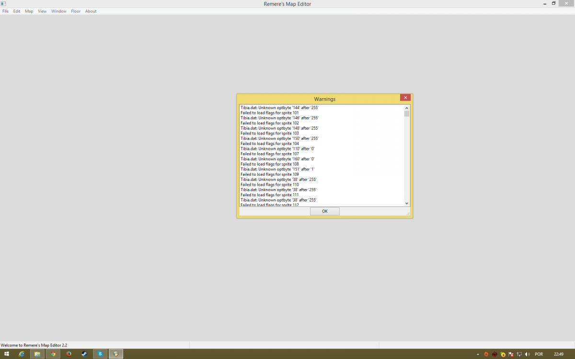Click the Remere's Map Editor taskbar icon
Screen dimensions: 575x359
(116, 354)
